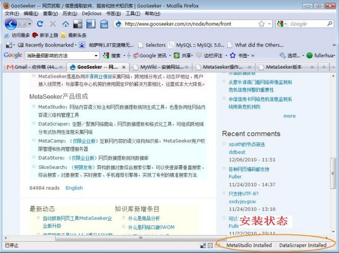This screenshot has width=339, height=253.
Task: Open the Latest Headlines feed bookmark
Action: pyautogui.click(x=74, y=35)
